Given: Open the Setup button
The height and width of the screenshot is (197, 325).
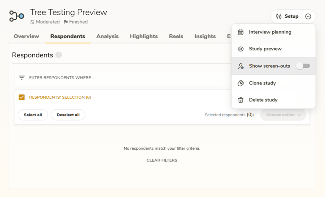Looking at the screenshot, I should [x=287, y=16].
